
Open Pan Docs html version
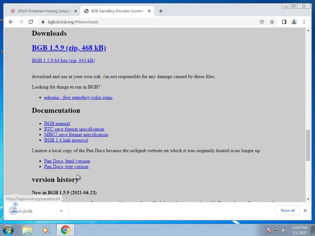[67, 161]
